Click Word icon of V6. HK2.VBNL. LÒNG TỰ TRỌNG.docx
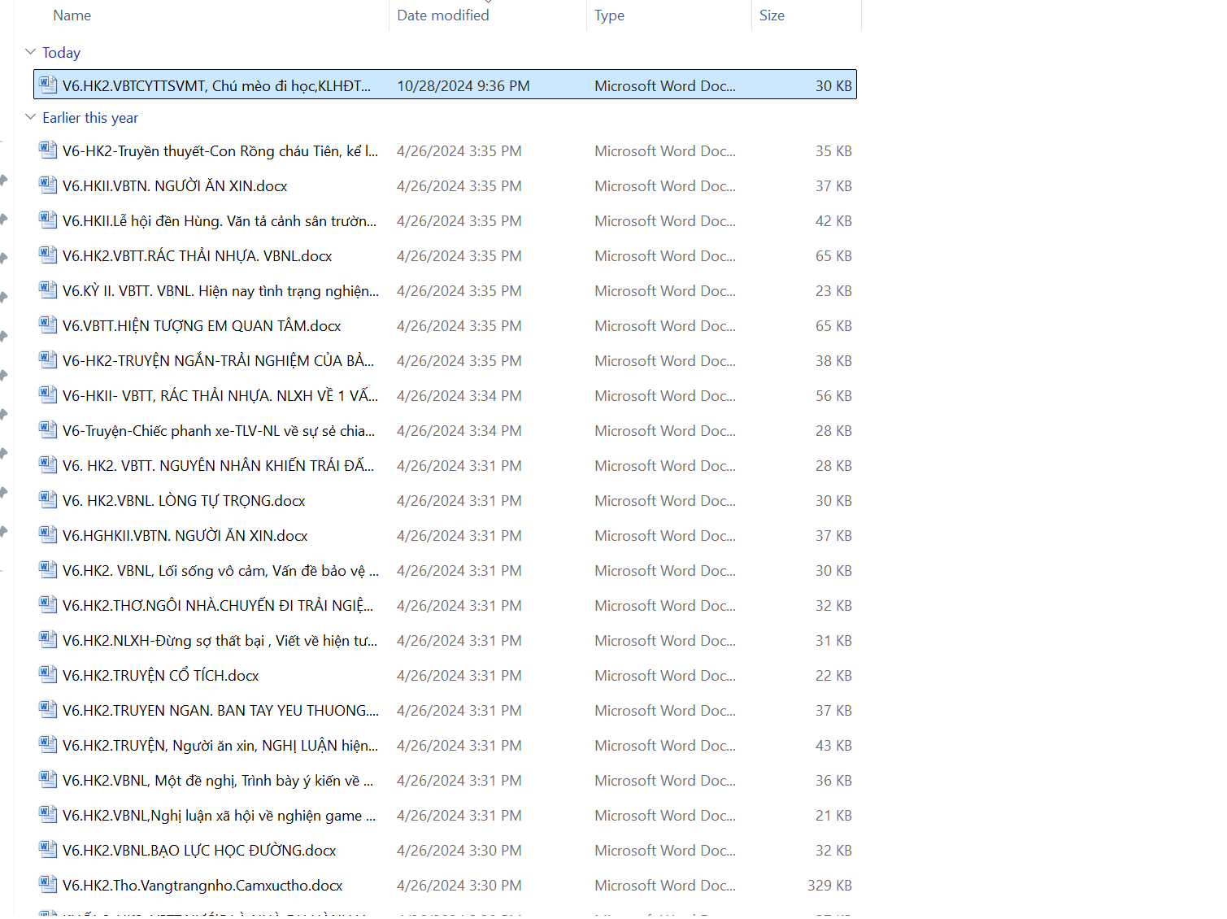The image size is (1227, 919). (48, 499)
